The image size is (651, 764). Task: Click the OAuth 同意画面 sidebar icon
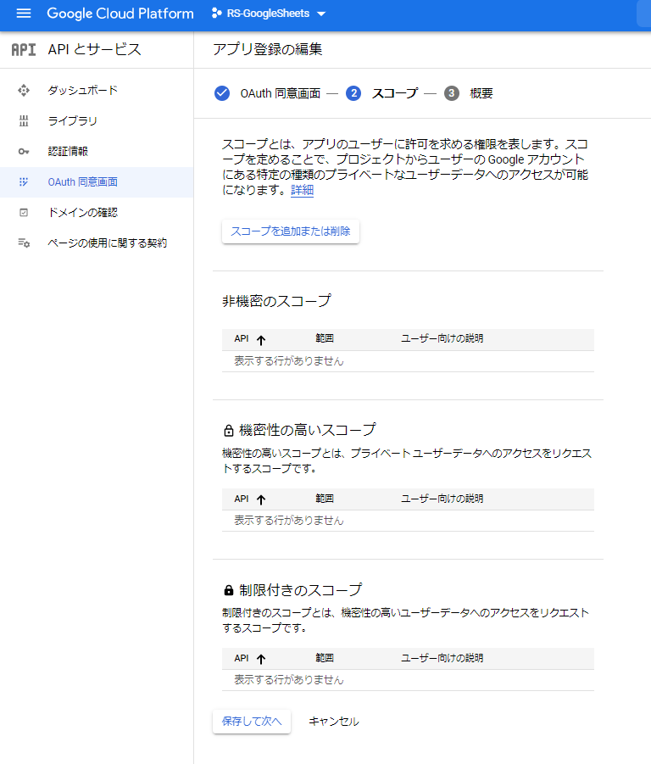[24, 182]
